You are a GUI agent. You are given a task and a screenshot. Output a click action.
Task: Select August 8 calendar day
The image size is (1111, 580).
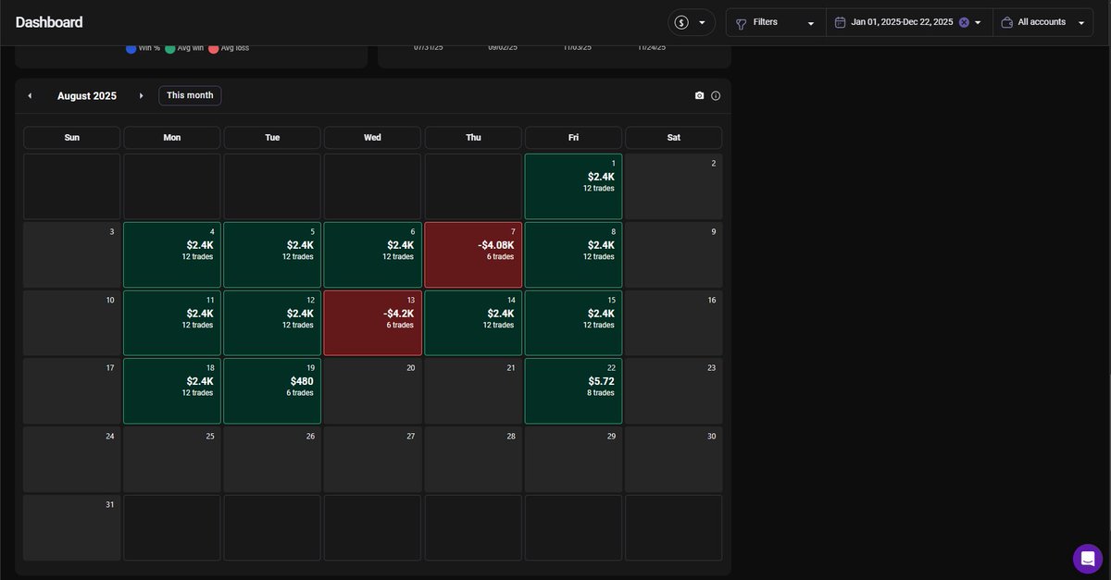pyautogui.click(x=573, y=254)
